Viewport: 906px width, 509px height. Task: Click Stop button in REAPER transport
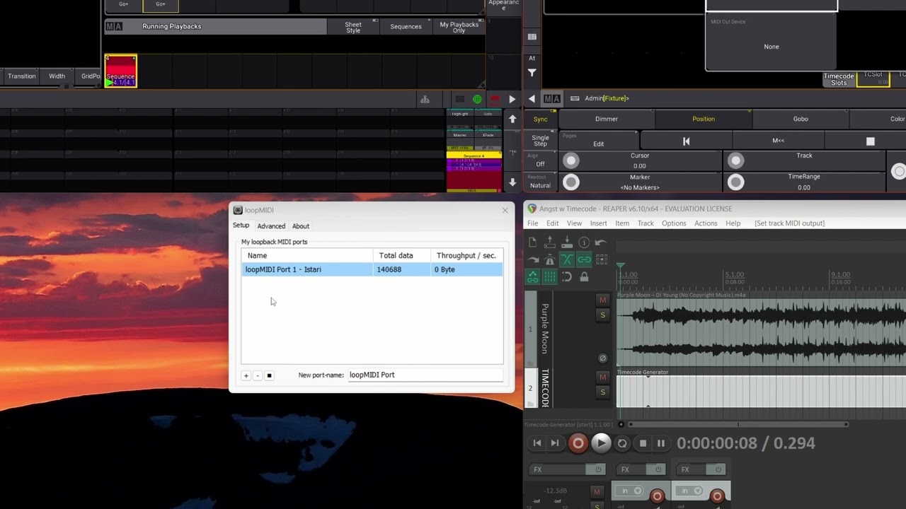643,443
